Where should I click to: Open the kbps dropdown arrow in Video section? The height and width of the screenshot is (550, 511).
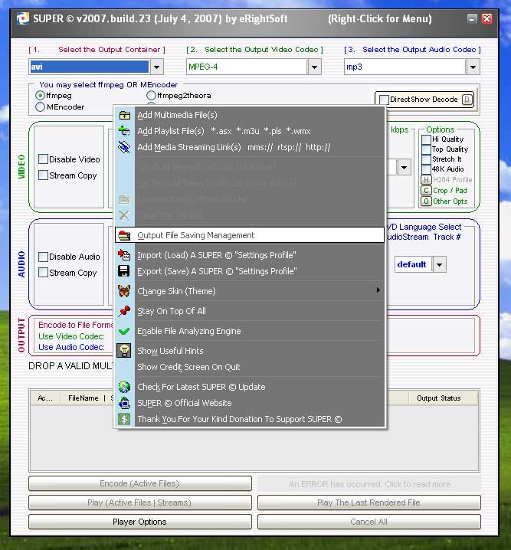coord(404,168)
